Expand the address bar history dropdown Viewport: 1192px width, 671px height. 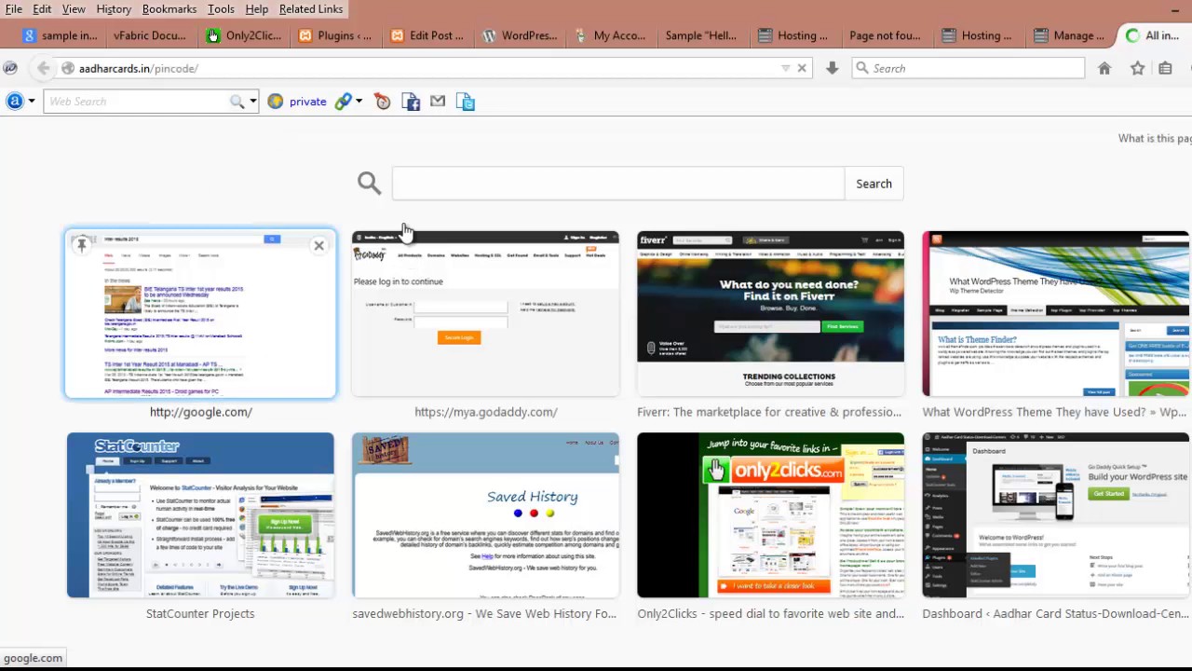click(785, 68)
